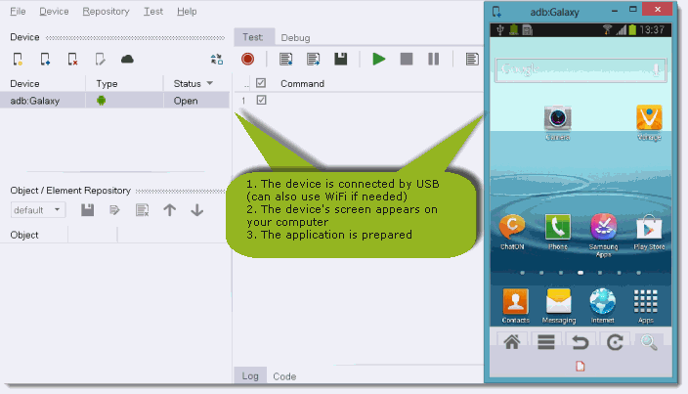688x394 pixels.
Task: Save the test using the floppy disk icon
Action: (x=340, y=60)
